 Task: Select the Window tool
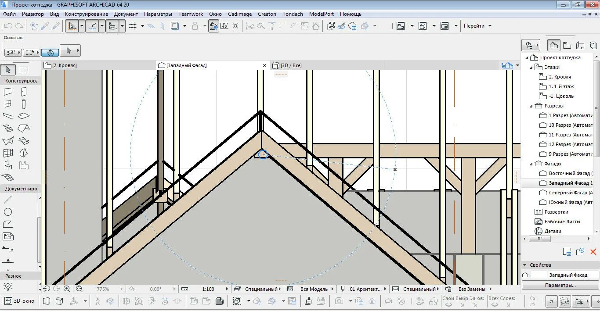8,104
